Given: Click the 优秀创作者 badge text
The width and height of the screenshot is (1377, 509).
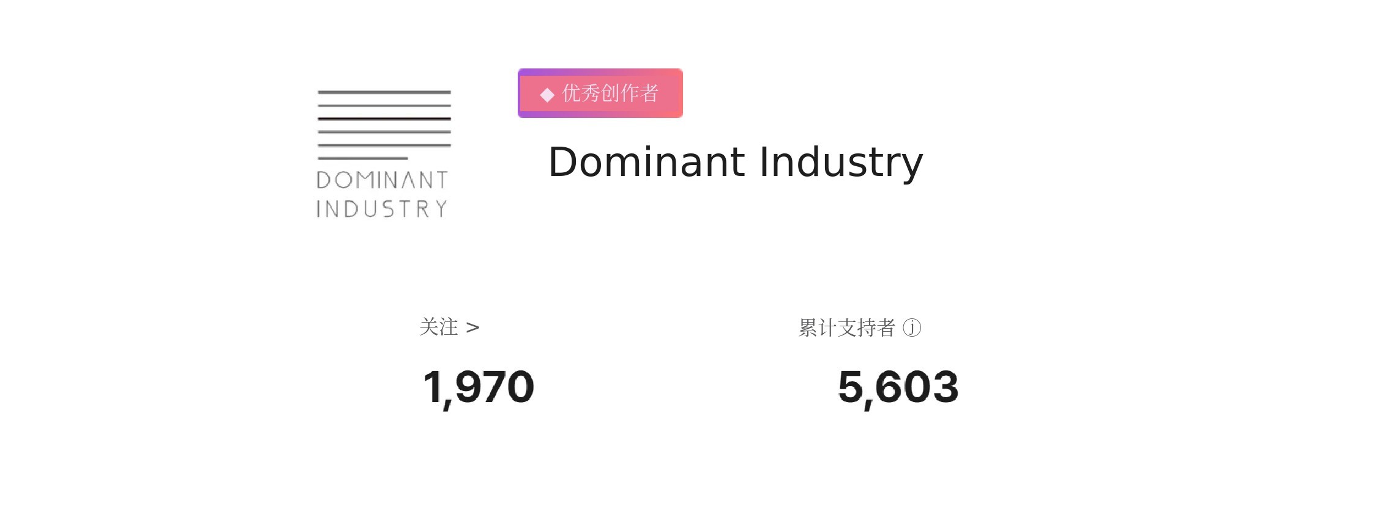Looking at the screenshot, I should (610, 93).
